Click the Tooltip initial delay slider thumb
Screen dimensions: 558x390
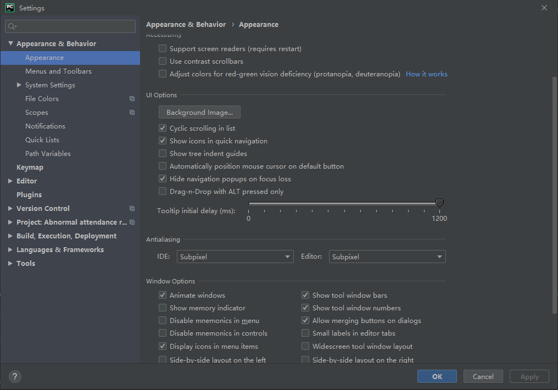(x=439, y=203)
